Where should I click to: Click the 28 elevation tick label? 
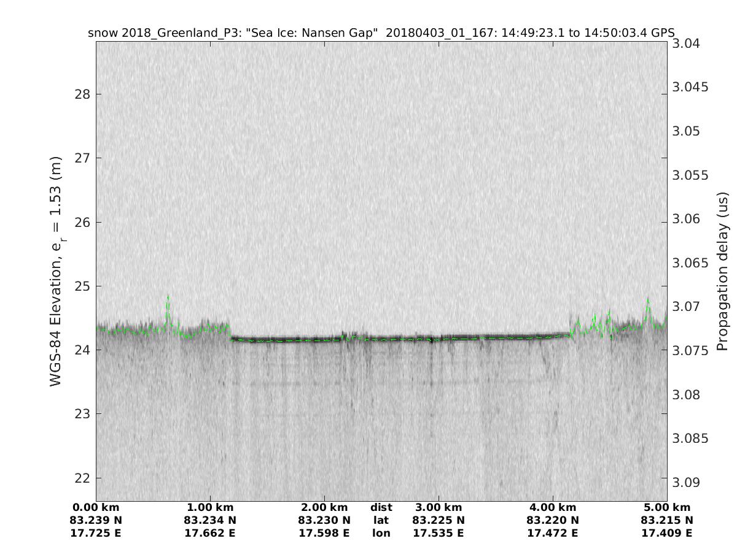pos(84,94)
